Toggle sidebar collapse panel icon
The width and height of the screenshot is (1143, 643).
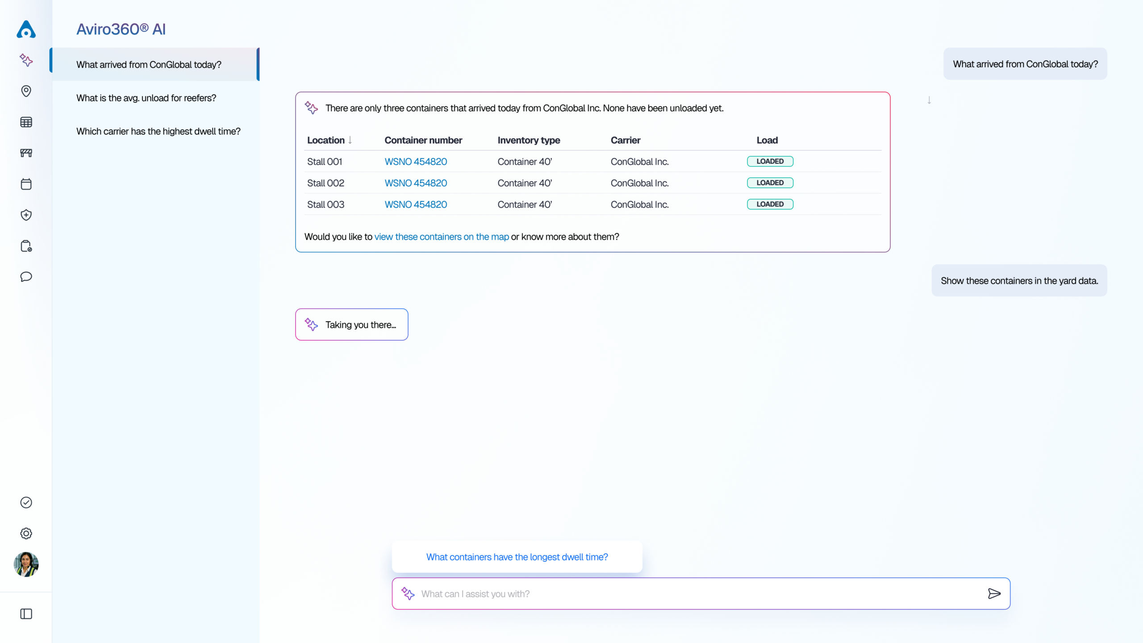26,614
